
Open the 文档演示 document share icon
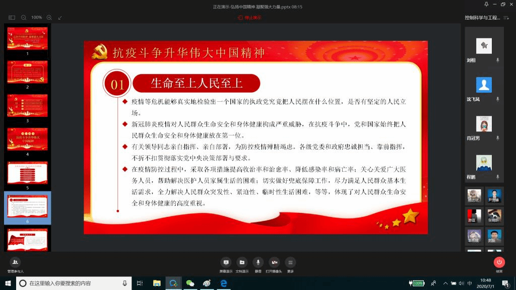[x=242, y=262]
